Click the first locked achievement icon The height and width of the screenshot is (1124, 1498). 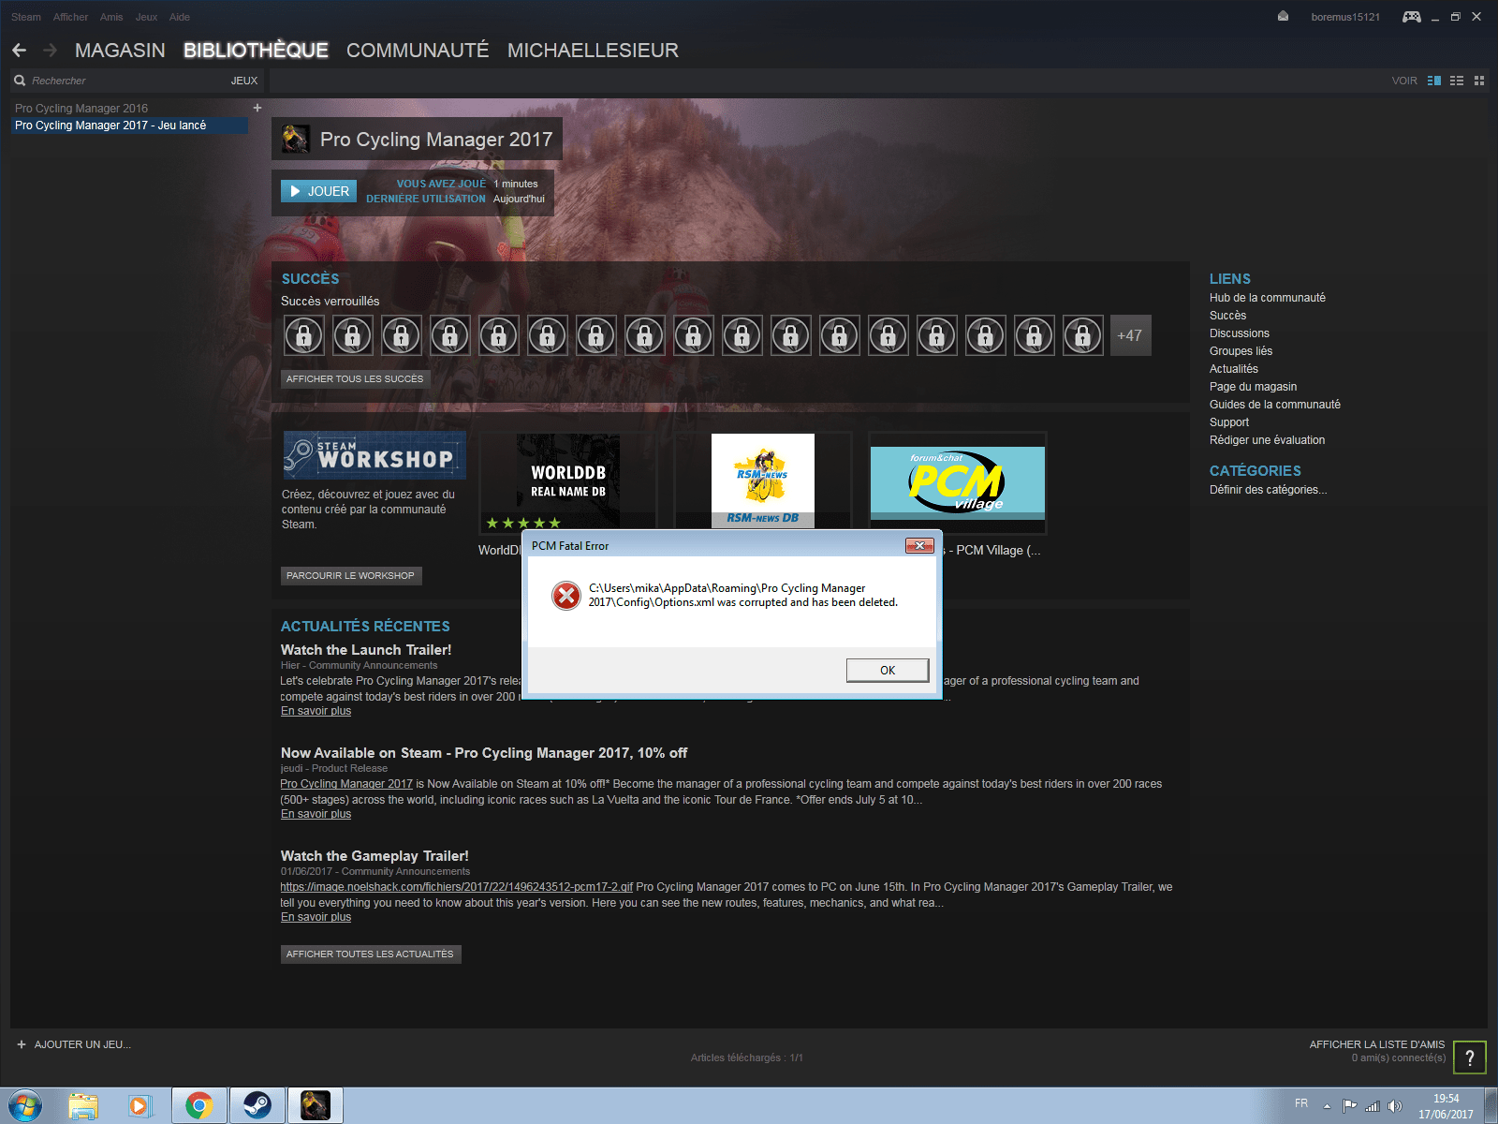(x=304, y=335)
